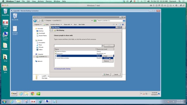187x105 pixels.
Task: Select the Administrators row in the share list
Action: click(x=84, y=51)
